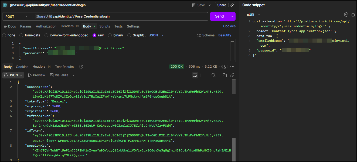This screenshot has width=357, height=162.
Task: Switch to the Authorization tab
Action: [46, 26]
